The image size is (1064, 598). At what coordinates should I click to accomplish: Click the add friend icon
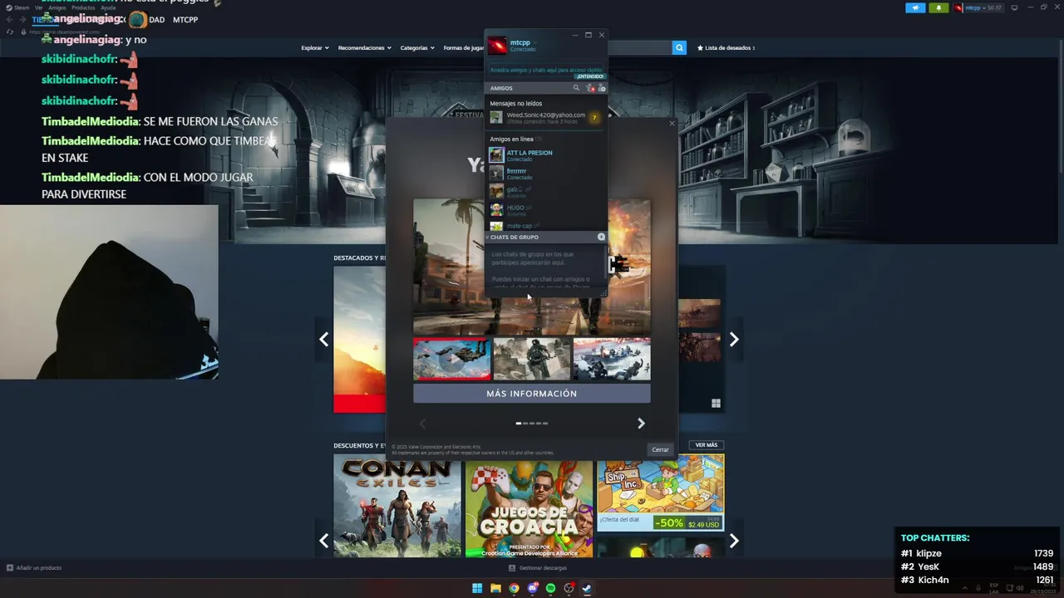click(602, 88)
